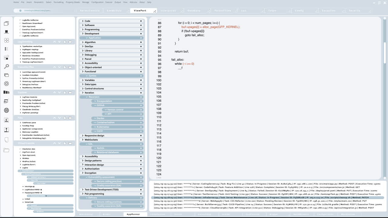This screenshot has height=218, width=388.
Task: Open the new-file icon next to Explorer section
Action: (x=64, y=92)
